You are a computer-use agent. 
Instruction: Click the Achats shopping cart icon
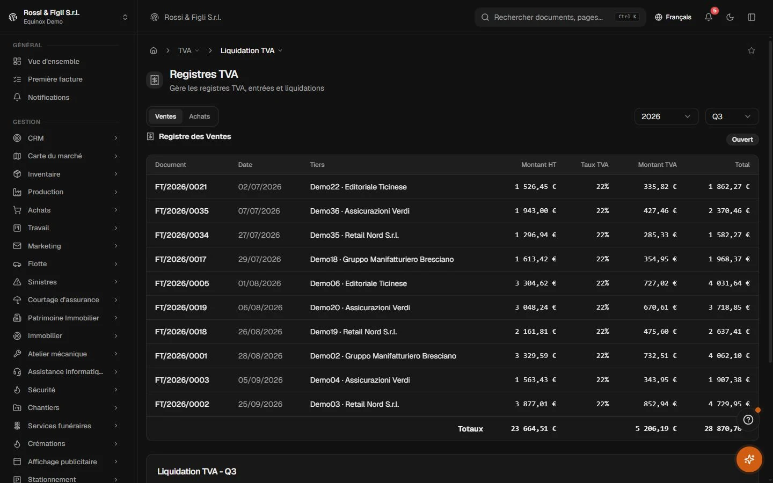pyautogui.click(x=17, y=210)
